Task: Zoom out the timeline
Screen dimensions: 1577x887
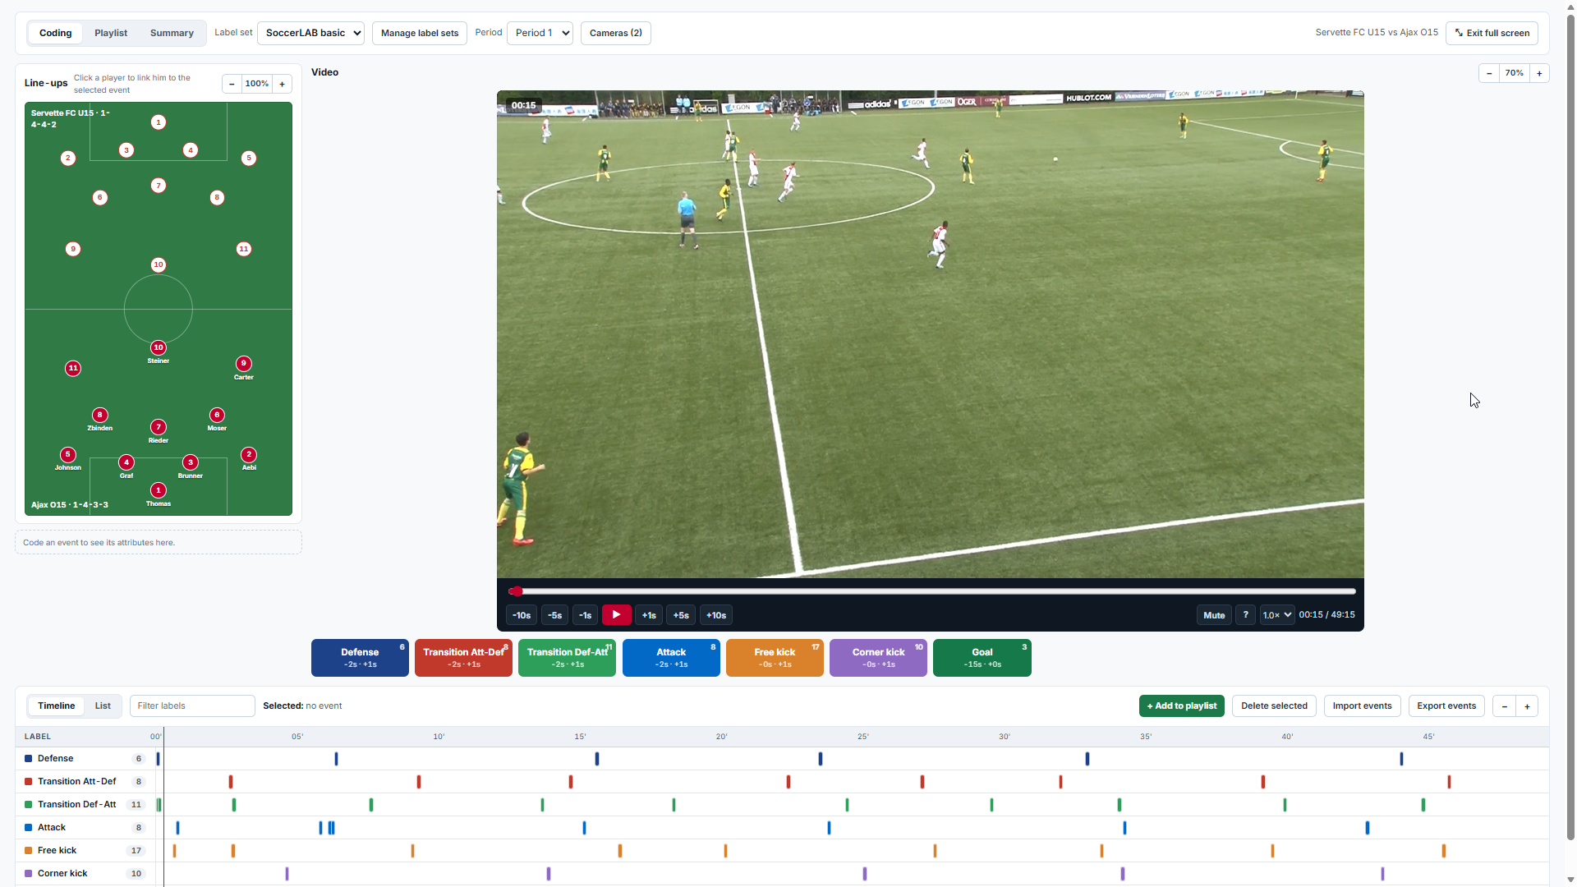Action: click(x=1504, y=706)
